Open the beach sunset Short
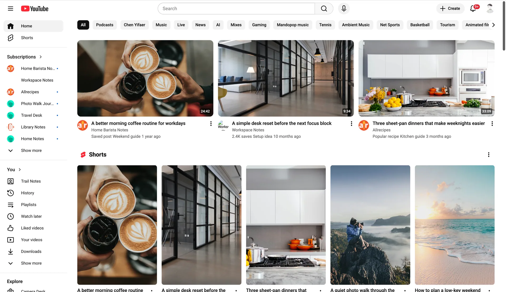 [454, 225]
